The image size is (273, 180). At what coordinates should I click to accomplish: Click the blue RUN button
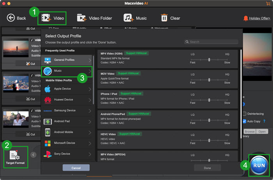click(259, 165)
